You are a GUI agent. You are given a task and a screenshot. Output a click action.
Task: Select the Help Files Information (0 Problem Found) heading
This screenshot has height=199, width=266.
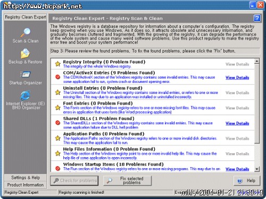click(x=109, y=149)
